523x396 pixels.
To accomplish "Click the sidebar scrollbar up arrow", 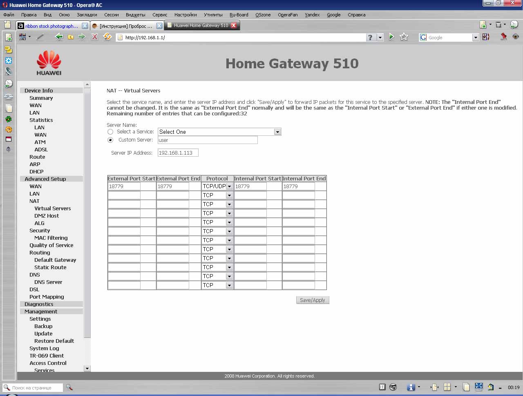I will click(87, 85).
